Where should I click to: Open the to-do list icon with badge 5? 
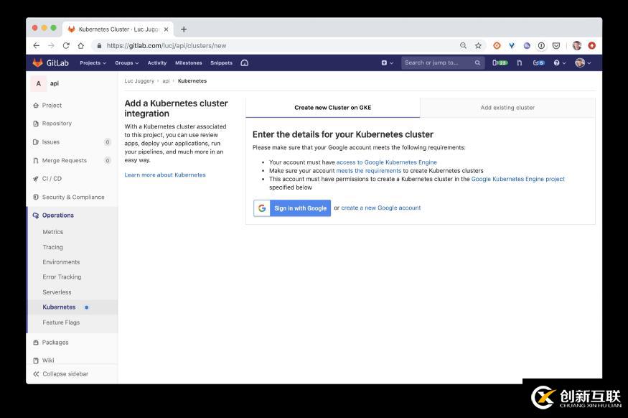tap(539, 63)
